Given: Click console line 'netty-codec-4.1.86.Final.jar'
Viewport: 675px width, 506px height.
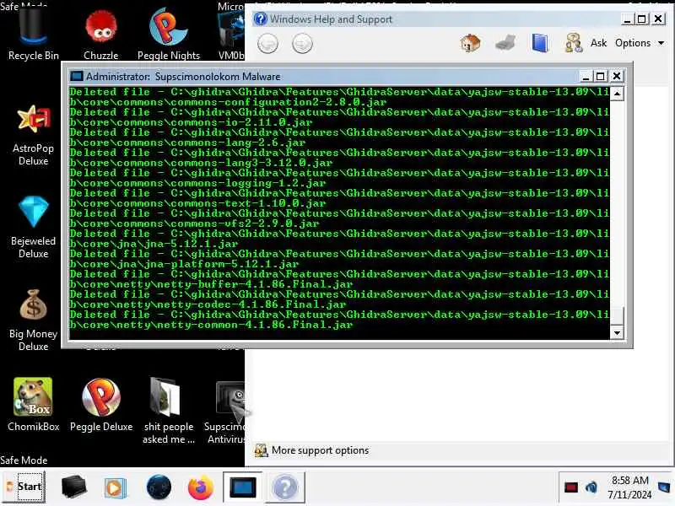Looking at the screenshot, I should tap(208, 304).
